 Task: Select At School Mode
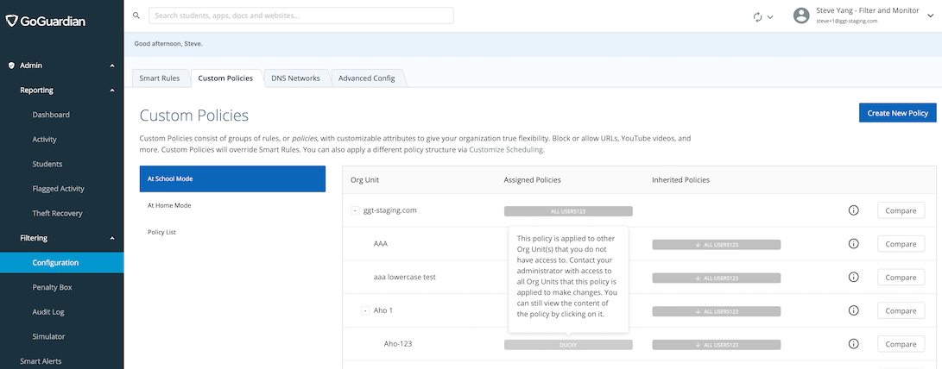click(232, 178)
